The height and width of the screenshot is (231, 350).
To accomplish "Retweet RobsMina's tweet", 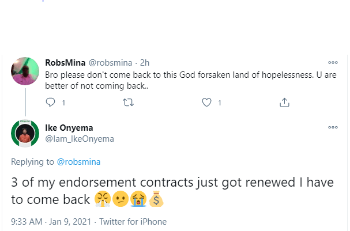I will (x=129, y=103).
